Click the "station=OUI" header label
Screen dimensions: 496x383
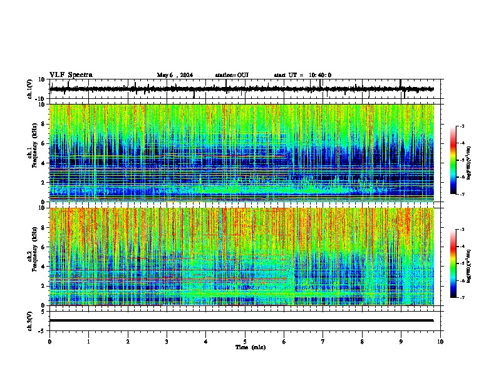pyautogui.click(x=232, y=75)
